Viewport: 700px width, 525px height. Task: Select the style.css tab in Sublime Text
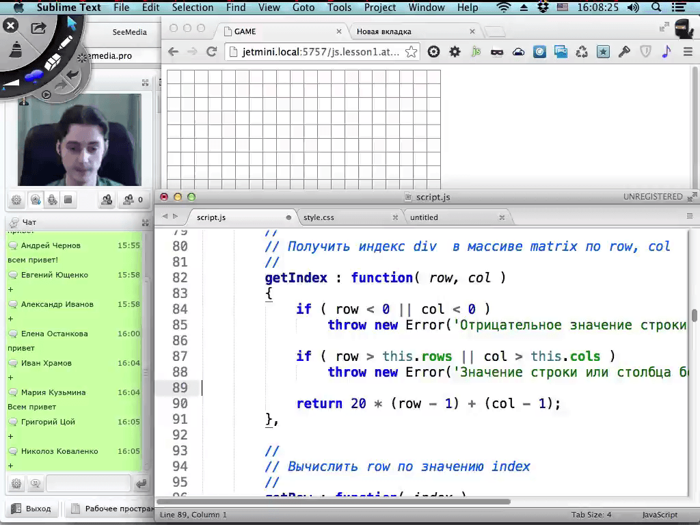tap(350, 217)
